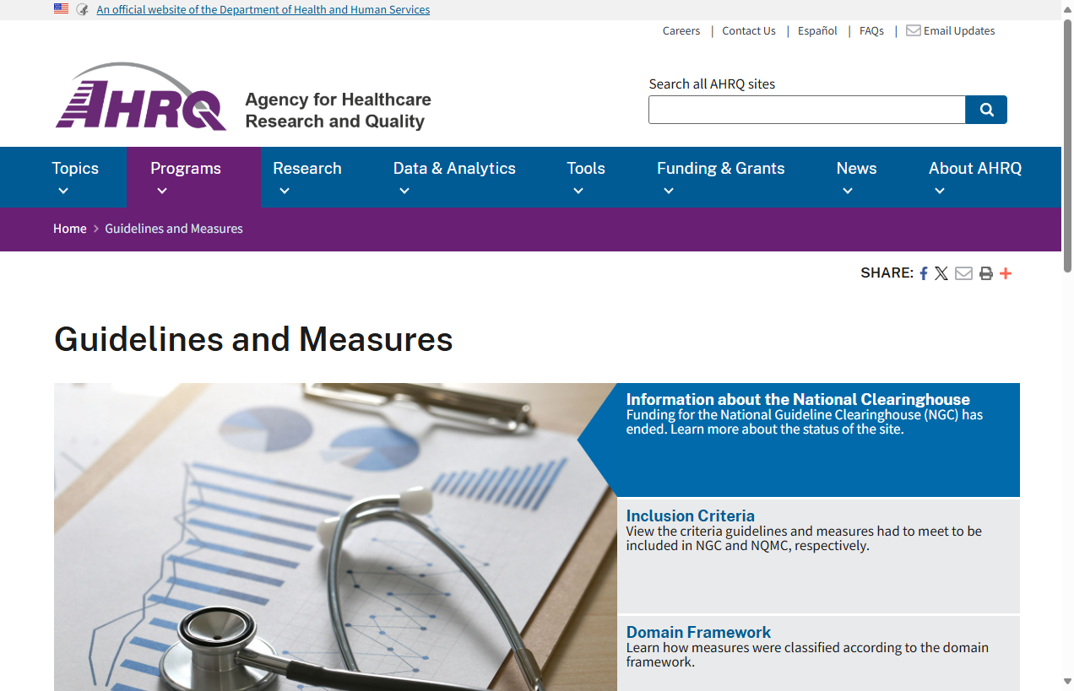Screen dimensions: 1074x691
Task: Open the Careers page
Action: coord(681,30)
